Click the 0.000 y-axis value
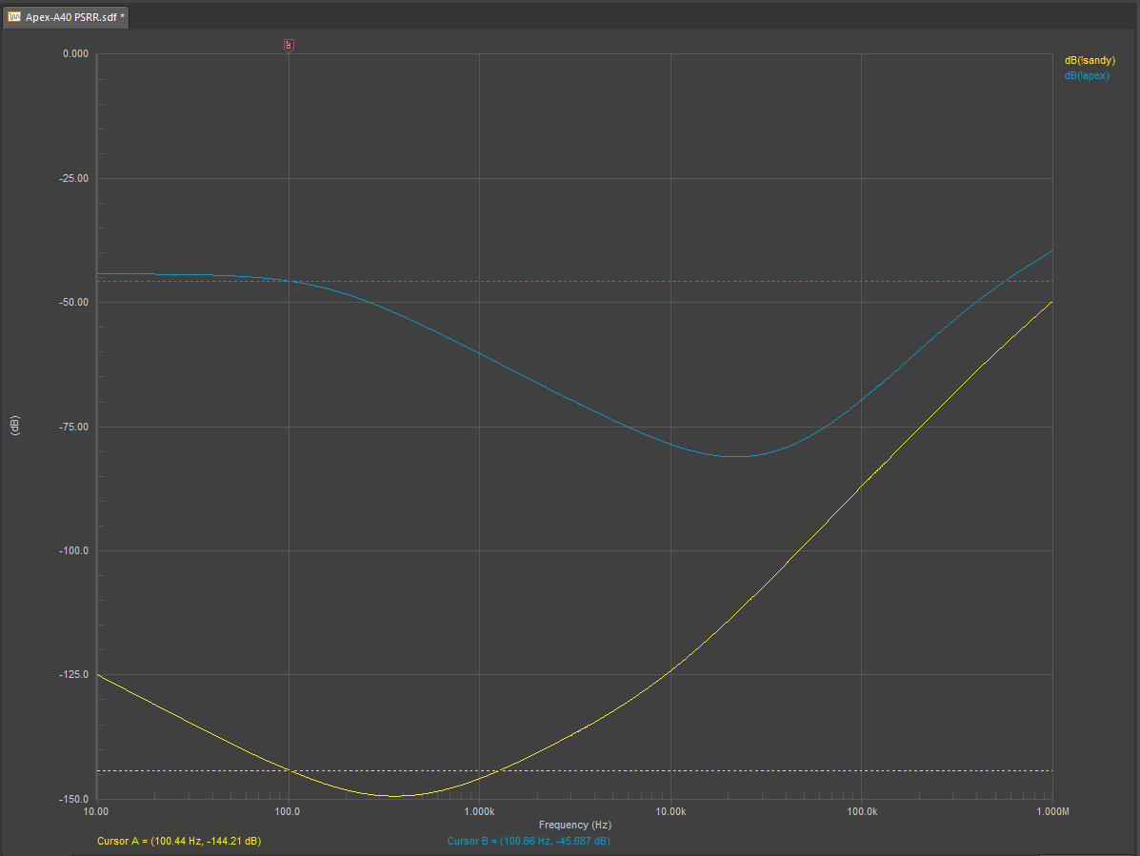This screenshot has height=856, width=1140. click(x=75, y=53)
